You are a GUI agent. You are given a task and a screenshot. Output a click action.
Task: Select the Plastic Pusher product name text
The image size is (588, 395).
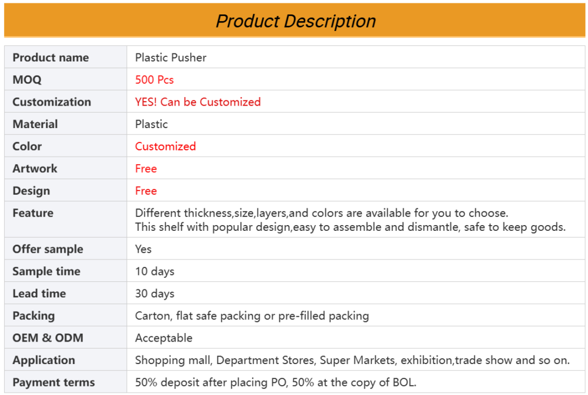pos(171,57)
